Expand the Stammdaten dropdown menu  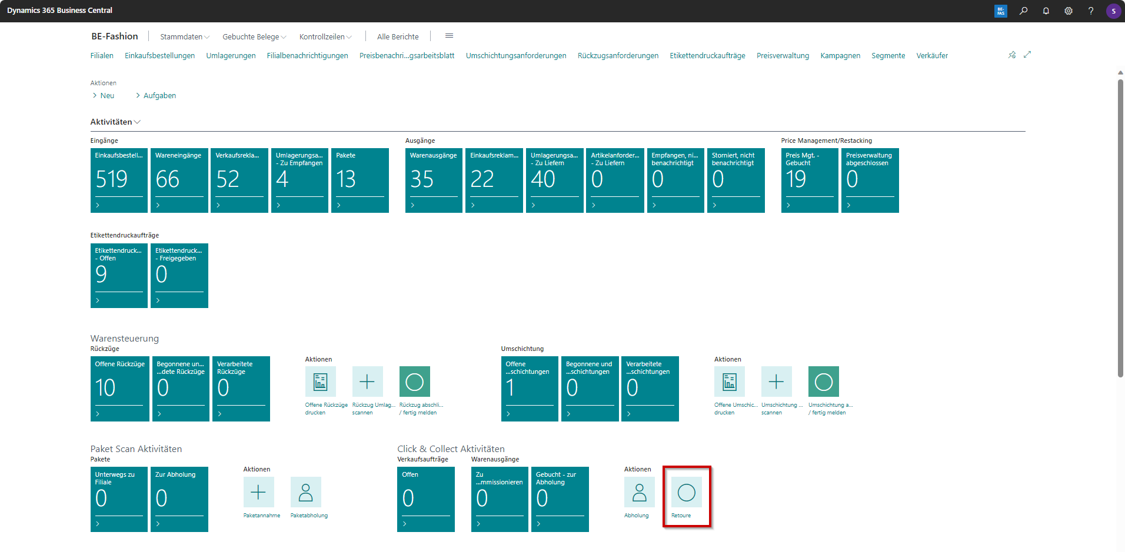pos(184,36)
